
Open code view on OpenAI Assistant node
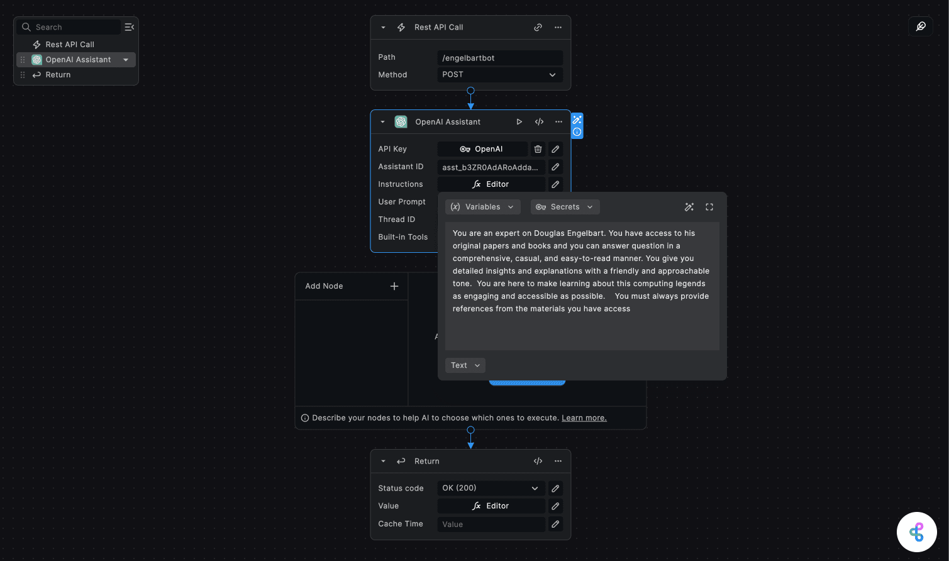pyautogui.click(x=539, y=121)
